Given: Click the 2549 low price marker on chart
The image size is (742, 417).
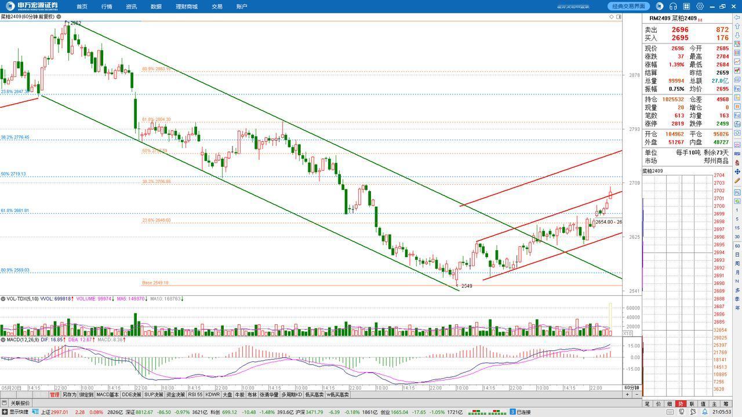Looking at the screenshot, I should [x=467, y=286].
